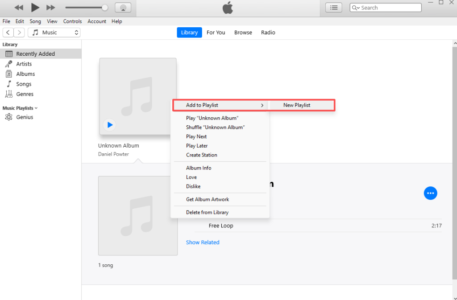Image resolution: width=457 pixels, height=300 pixels.
Task: Click the blue ellipsis options button
Action: pos(430,193)
